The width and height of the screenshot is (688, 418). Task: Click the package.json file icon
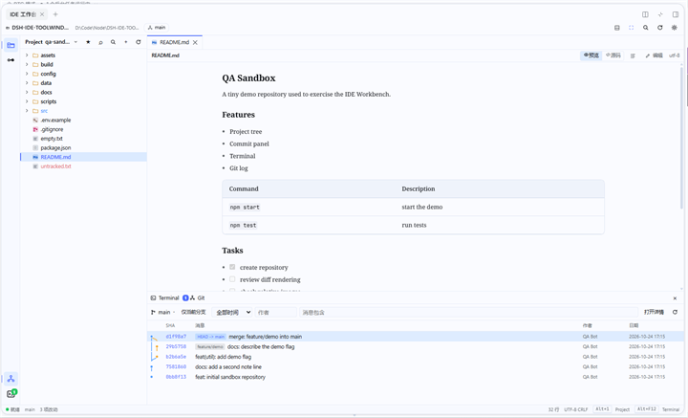tap(35, 148)
